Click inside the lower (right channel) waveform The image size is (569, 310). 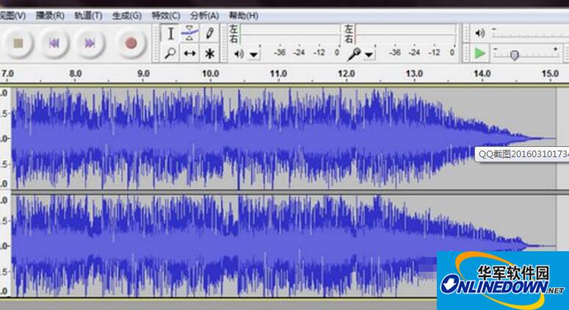[283, 246]
